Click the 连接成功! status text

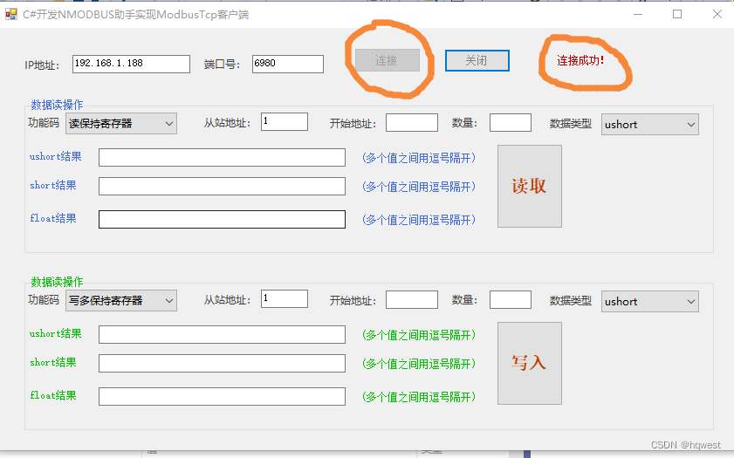tap(580, 60)
